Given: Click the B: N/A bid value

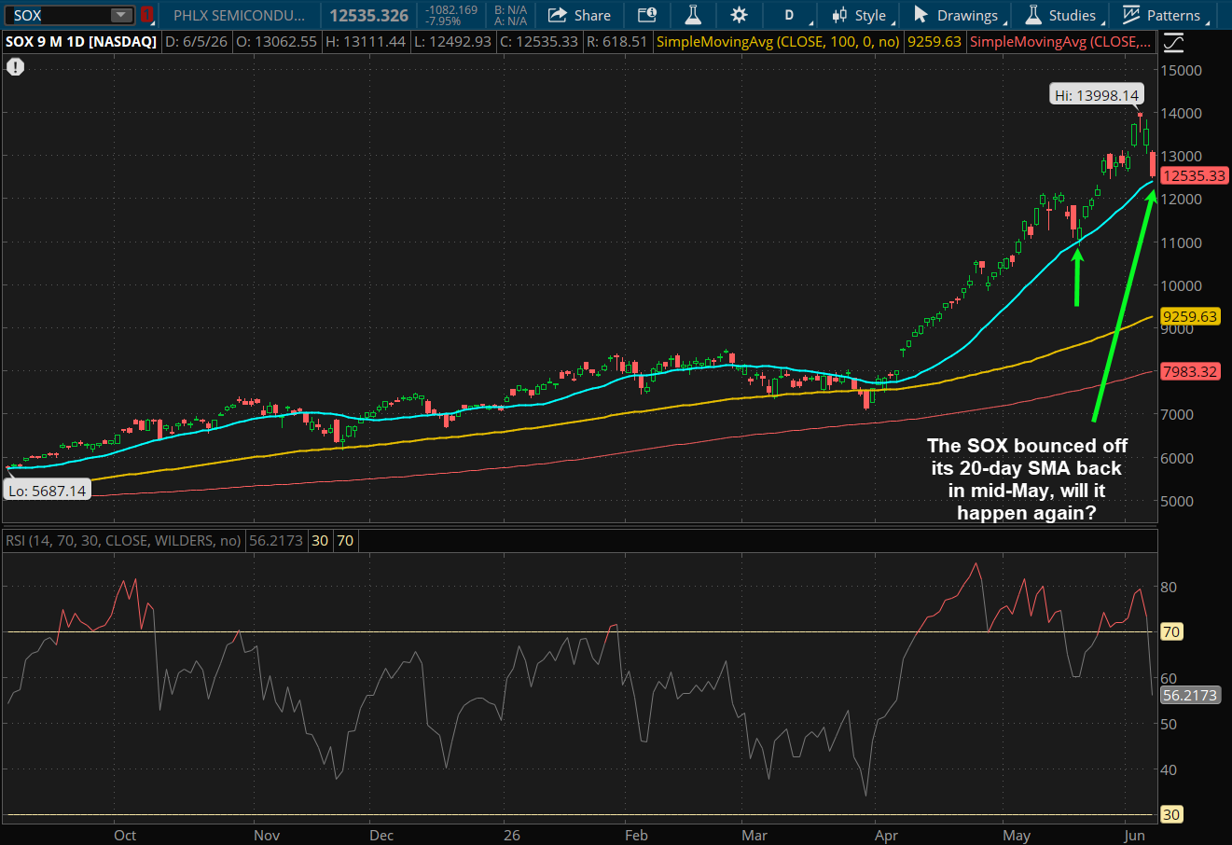Looking at the screenshot, I should pyautogui.click(x=510, y=9).
